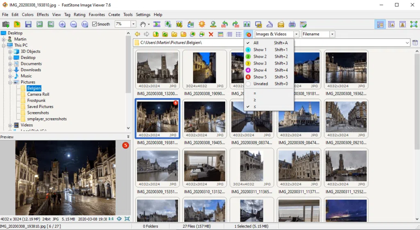Click the rating filter icon

click(249, 34)
